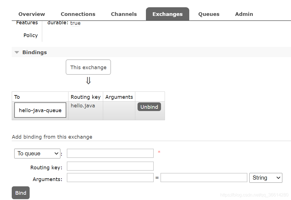Open the hello-java-queue link

tap(40, 110)
